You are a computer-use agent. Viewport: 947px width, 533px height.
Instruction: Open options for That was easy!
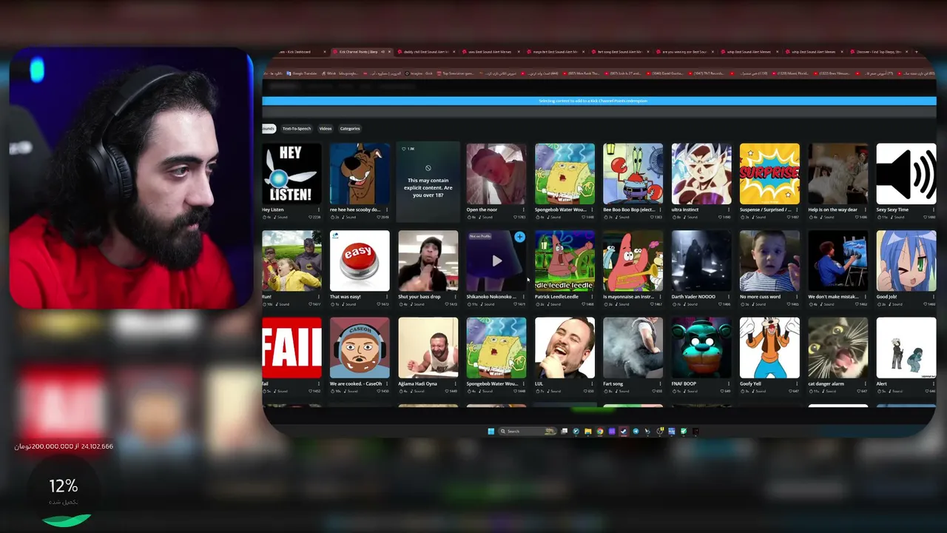click(x=387, y=297)
